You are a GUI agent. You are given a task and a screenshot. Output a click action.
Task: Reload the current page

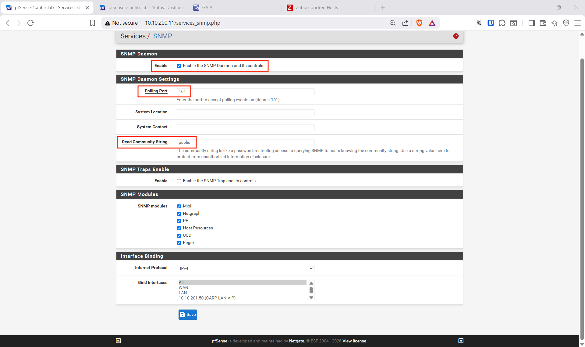point(30,23)
